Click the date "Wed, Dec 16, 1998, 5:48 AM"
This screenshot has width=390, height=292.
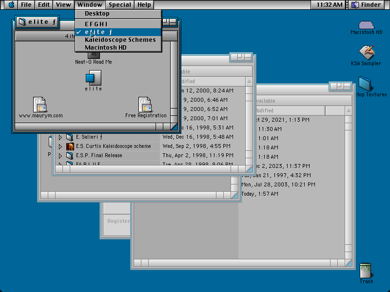pos(198,137)
